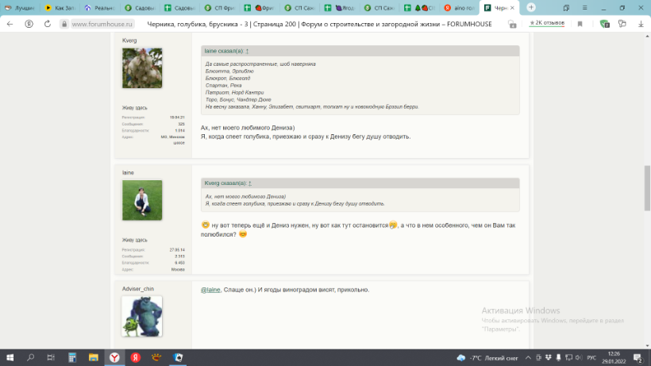Click the lock icon beside forumhouse.ru

tap(64, 24)
